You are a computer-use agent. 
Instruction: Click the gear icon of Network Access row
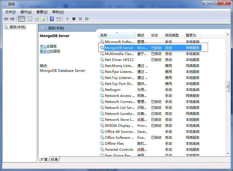tap(102, 95)
